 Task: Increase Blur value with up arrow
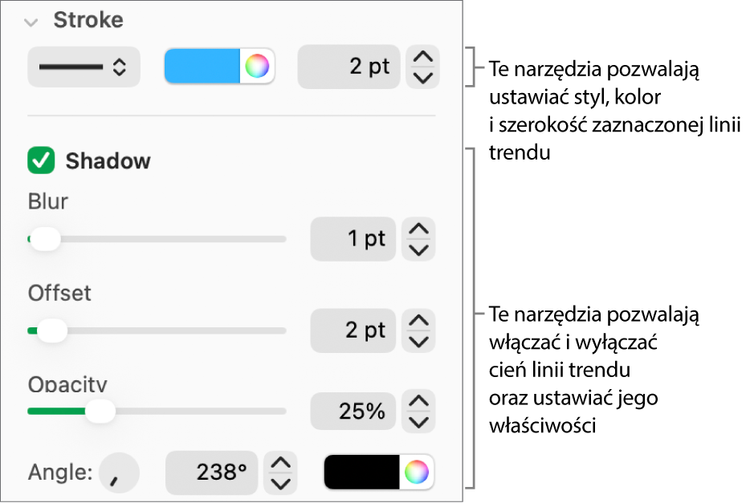click(418, 229)
